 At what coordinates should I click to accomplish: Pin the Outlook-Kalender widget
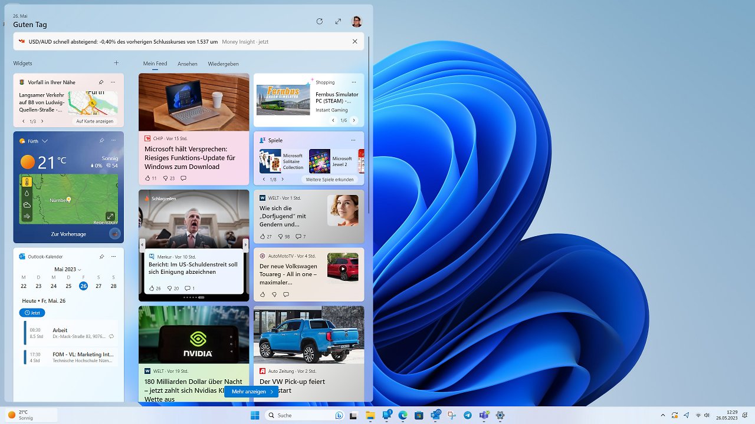coord(101,257)
